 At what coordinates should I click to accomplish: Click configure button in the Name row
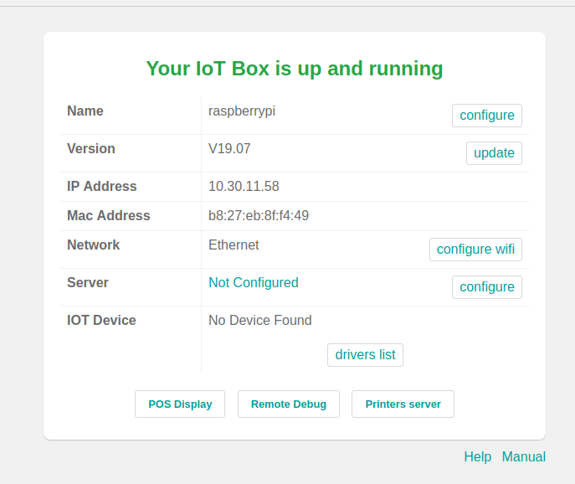point(486,116)
